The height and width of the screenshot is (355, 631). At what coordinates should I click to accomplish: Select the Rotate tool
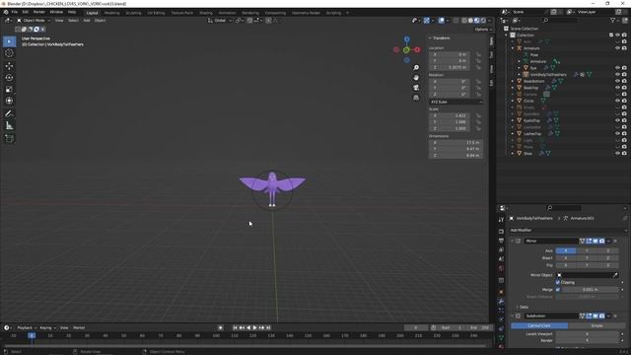point(9,77)
